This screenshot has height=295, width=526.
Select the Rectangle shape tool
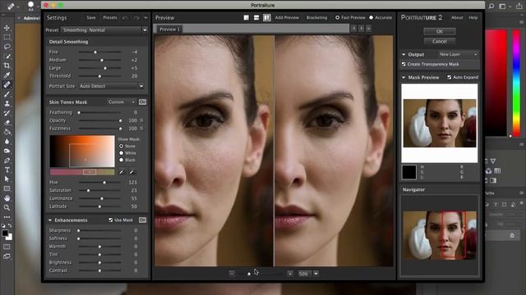point(7,188)
